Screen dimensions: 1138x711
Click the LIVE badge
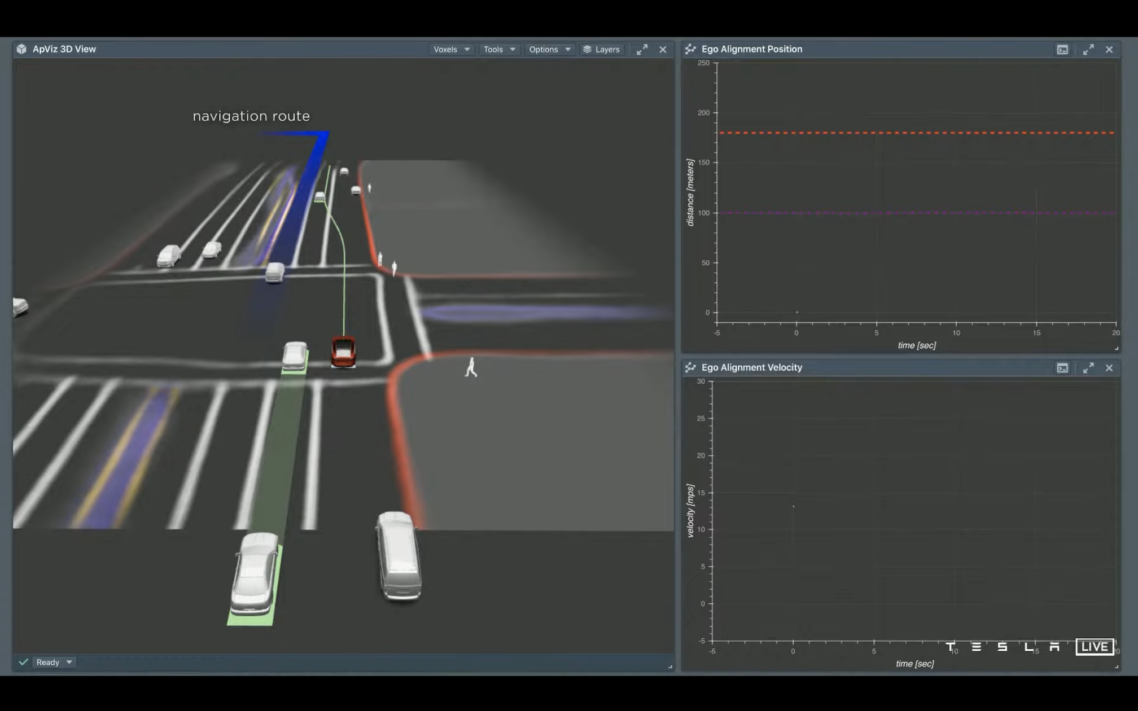(1094, 647)
